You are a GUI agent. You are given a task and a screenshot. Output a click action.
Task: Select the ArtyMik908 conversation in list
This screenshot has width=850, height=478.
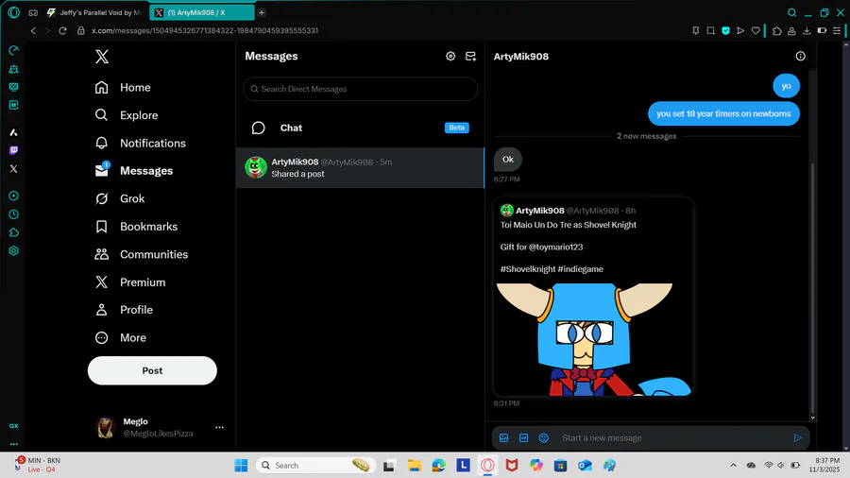[x=360, y=167]
